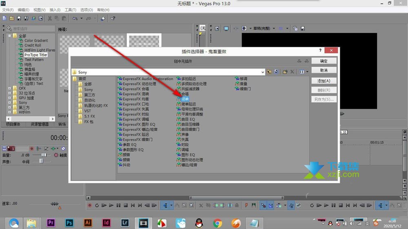Click the refresh icon in plug-in chooser toolbar
The width and height of the screenshot is (408, 229).
(x=276, y=72)
